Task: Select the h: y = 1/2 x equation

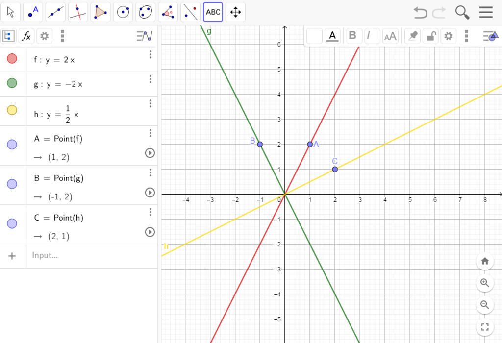Action: pos(56,114)
